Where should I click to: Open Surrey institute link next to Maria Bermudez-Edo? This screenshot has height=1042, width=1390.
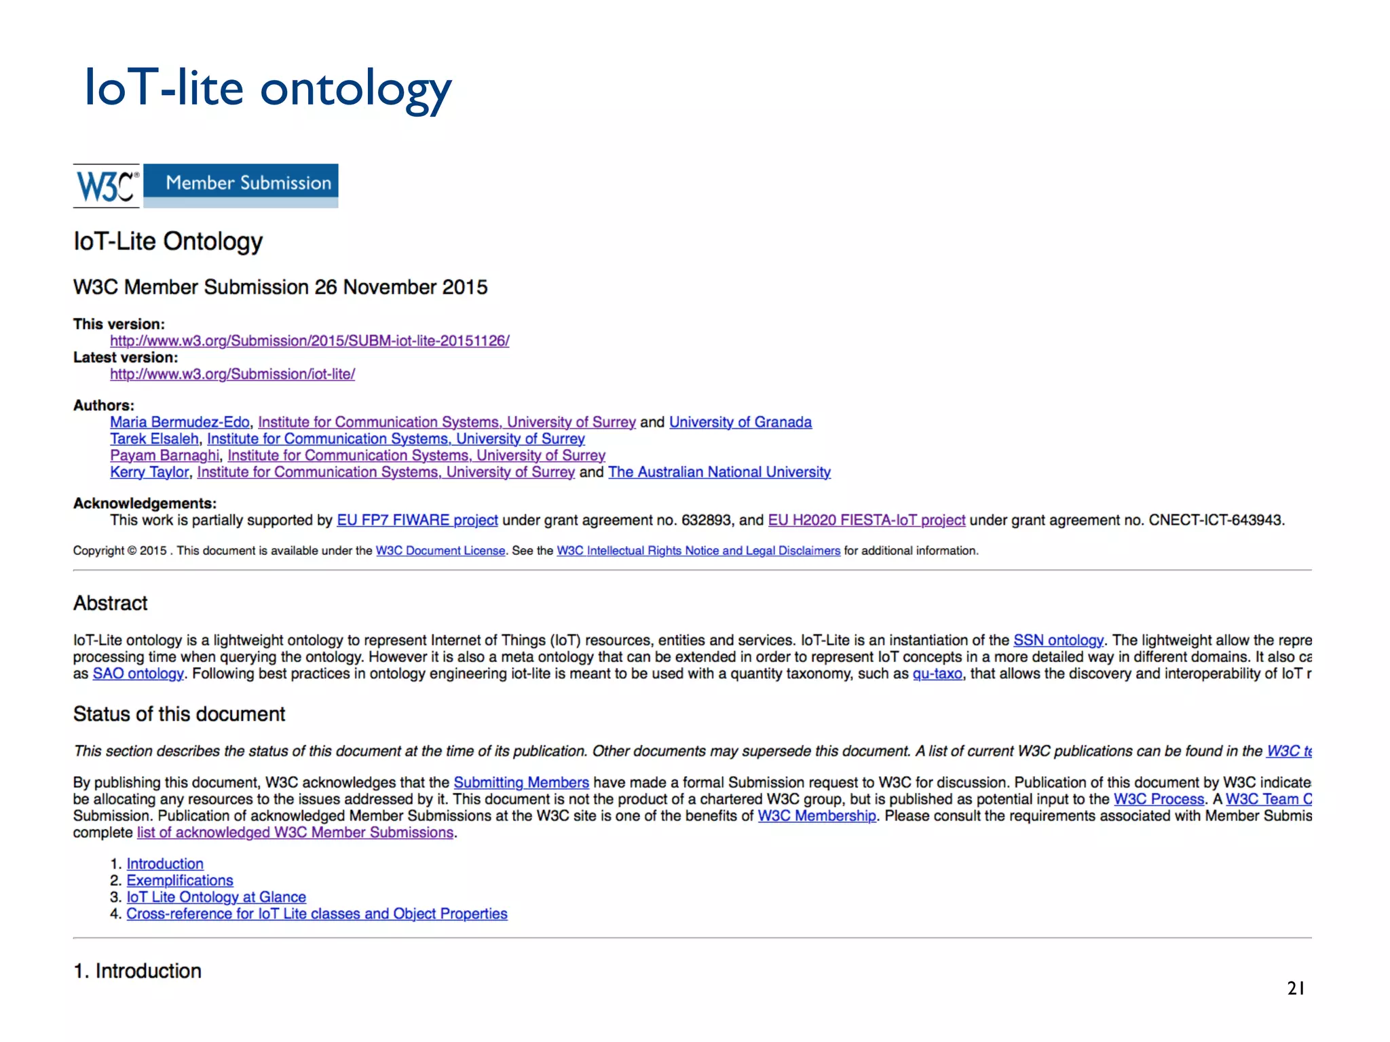tap(447, 422)
